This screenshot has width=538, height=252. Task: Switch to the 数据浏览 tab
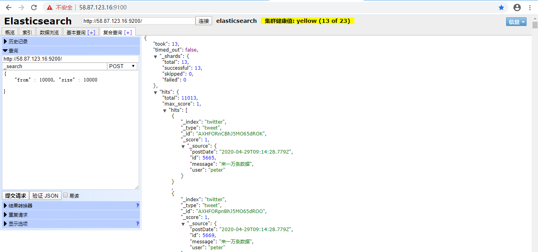pyautogui.click(x=49, y=32)
